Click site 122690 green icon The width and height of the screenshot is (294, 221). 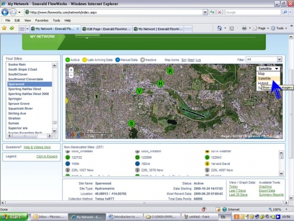coord(138,157)
